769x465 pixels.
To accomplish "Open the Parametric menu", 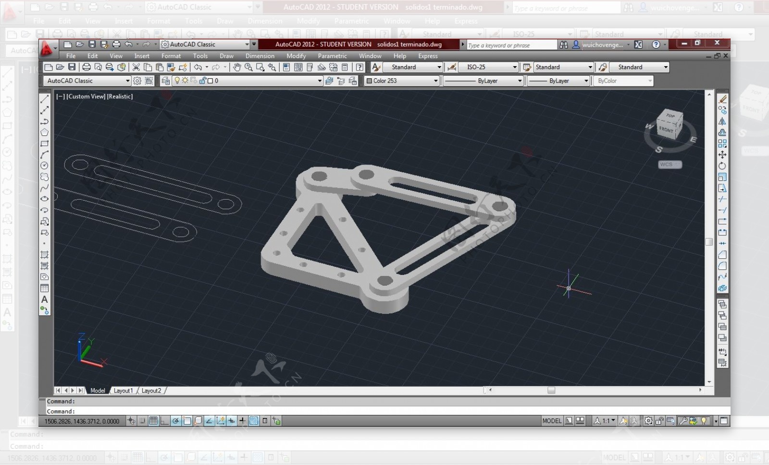I will click(332, 56).
